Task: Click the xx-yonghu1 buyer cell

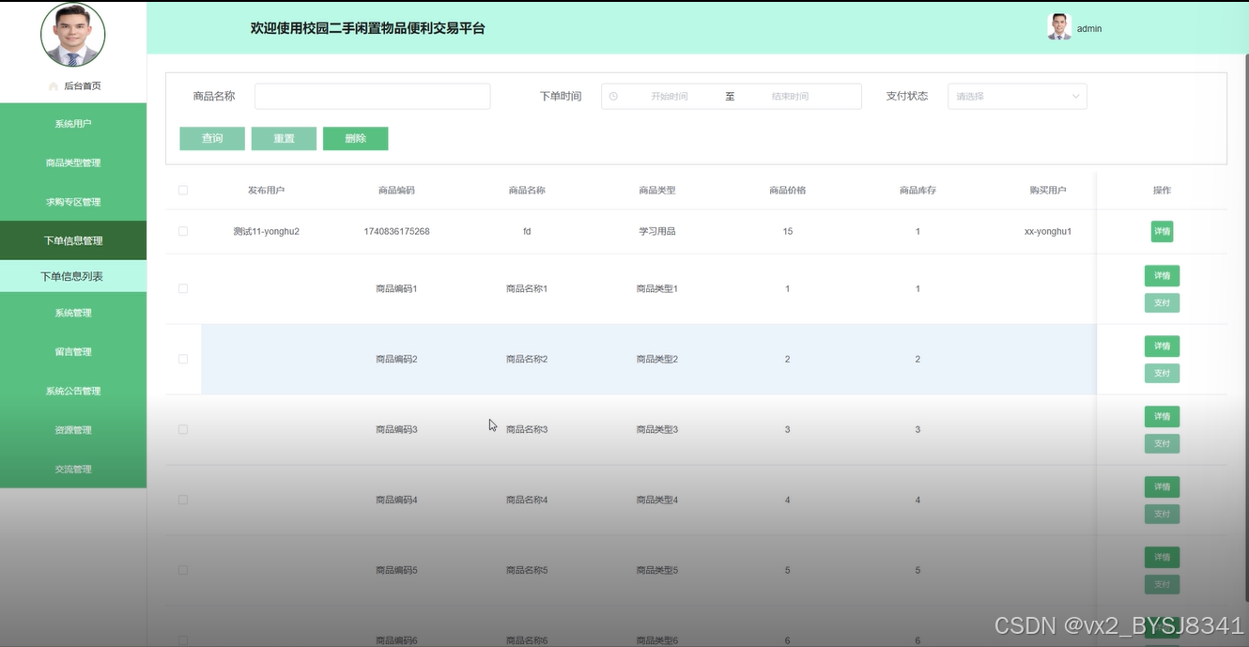Action: click(1048, 231)
